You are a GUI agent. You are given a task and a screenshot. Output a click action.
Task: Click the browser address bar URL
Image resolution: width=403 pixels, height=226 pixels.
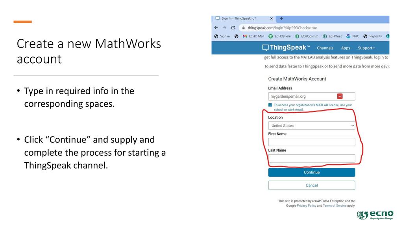point(282,28)
